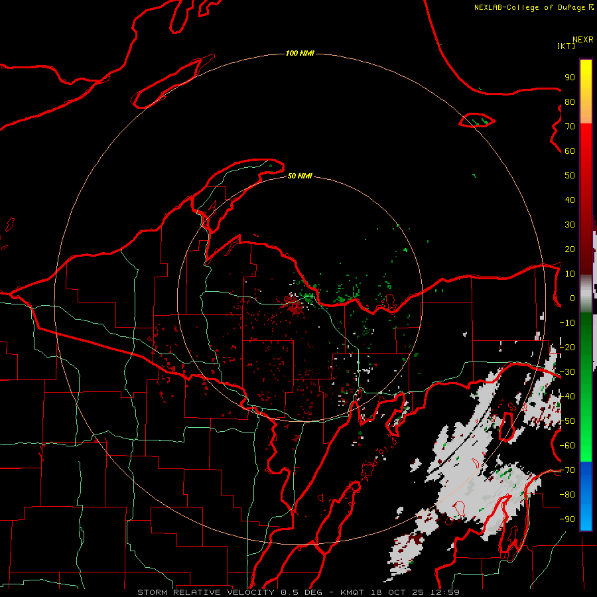This screenshot has height=597, width=597.
Task: Click the -80 scale value
Action: 567,495
